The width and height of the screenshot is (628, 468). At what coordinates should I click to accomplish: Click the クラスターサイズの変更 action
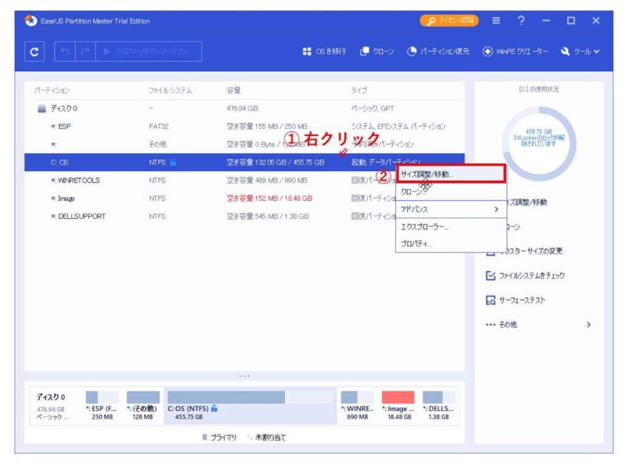tap(524, 251)
